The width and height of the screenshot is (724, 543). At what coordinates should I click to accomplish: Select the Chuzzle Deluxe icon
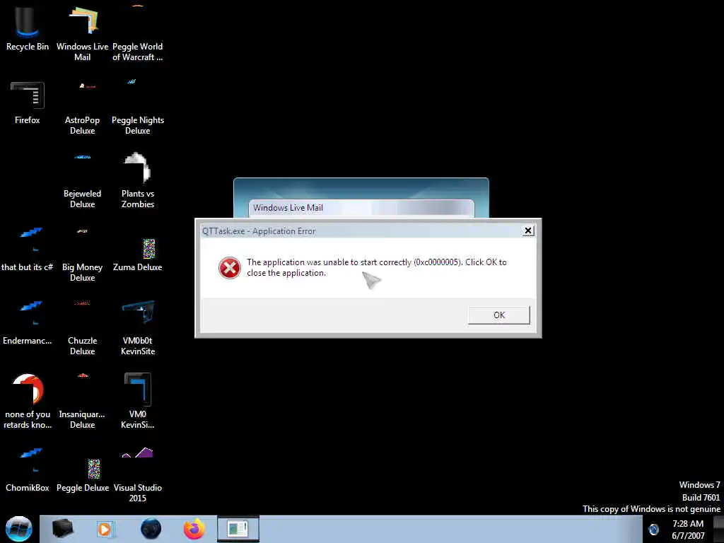82,328
